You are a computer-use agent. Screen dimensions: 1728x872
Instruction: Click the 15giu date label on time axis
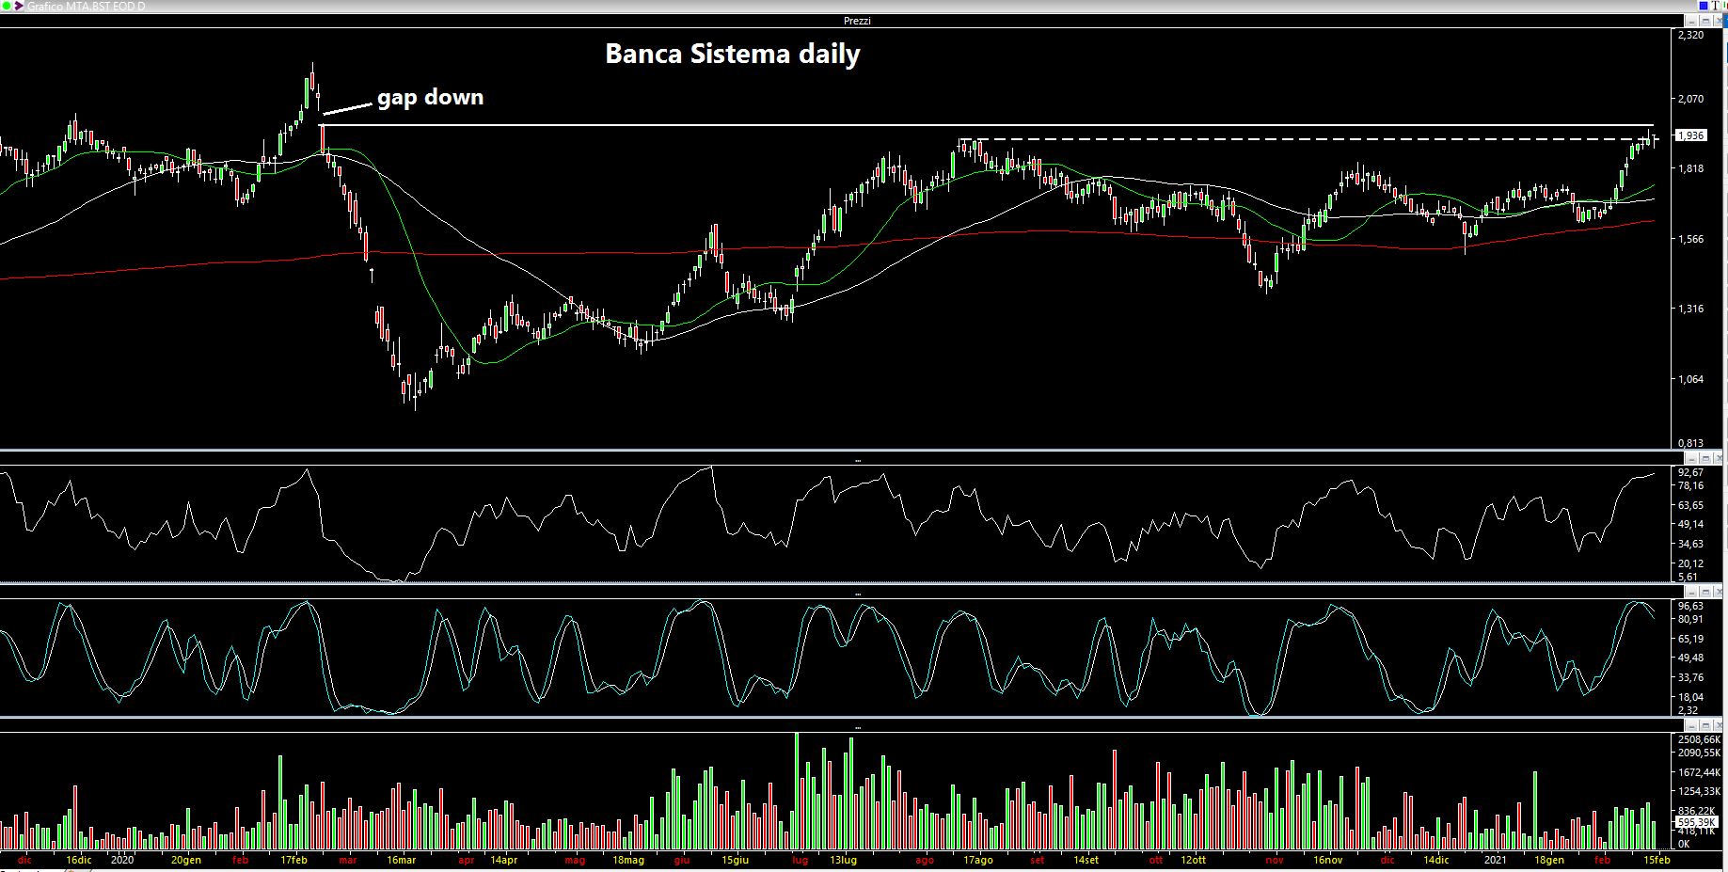[735, 860]
